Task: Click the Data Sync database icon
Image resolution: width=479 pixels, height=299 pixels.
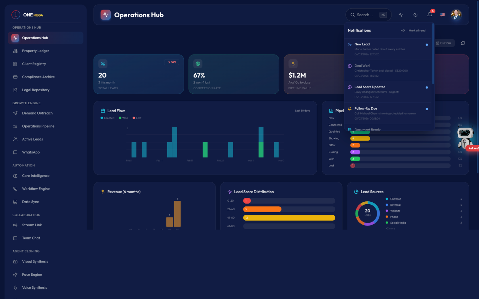Action: (x=15, y=202)
